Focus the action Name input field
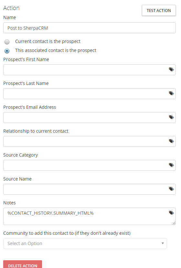The width and height of the screenshot is (181, 268). point(90,28)
